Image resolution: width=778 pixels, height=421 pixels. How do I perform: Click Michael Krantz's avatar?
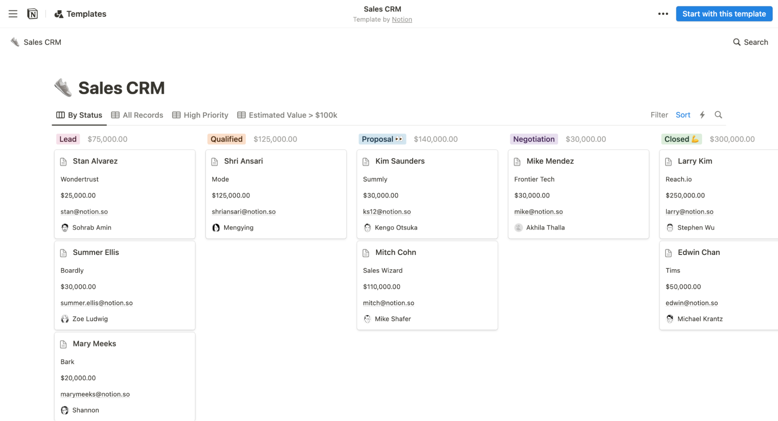point(670,319)
